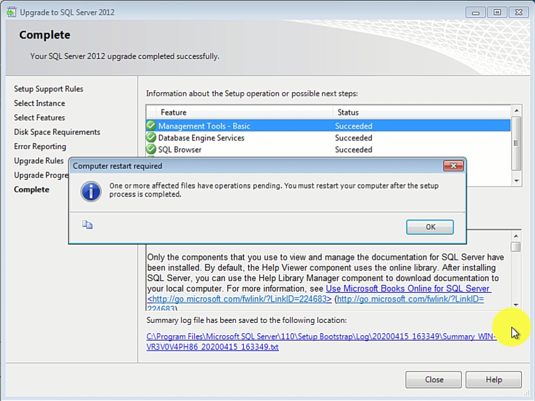535x401 pixels.
Task: Click Succeeded status of Database Engine Services
Action: [x=353, y=138]
